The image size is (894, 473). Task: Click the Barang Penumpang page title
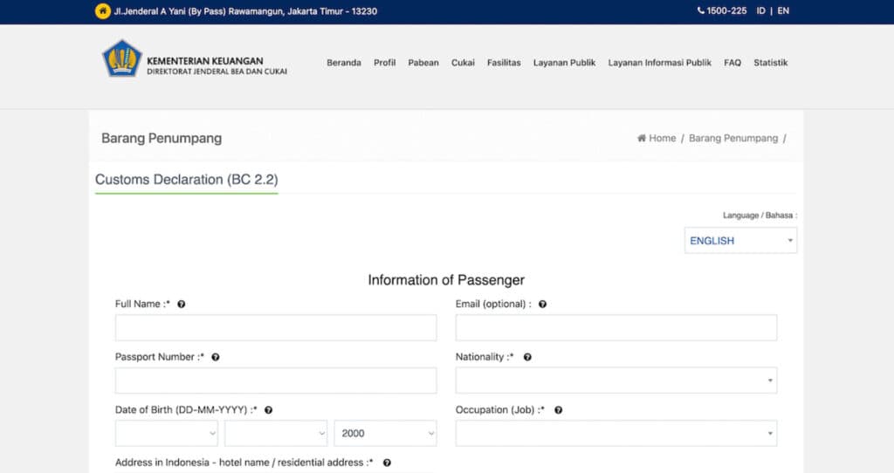point(162,139)
